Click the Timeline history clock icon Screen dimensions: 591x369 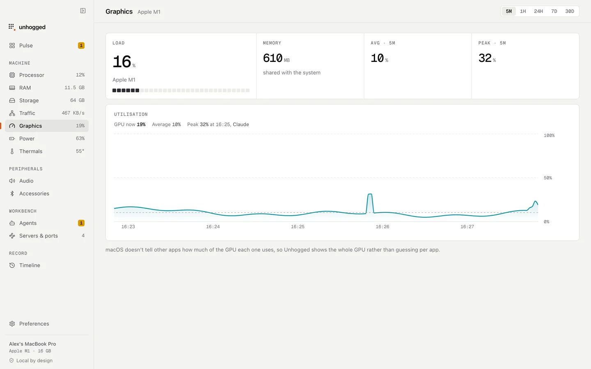click(x=12, y=265)
